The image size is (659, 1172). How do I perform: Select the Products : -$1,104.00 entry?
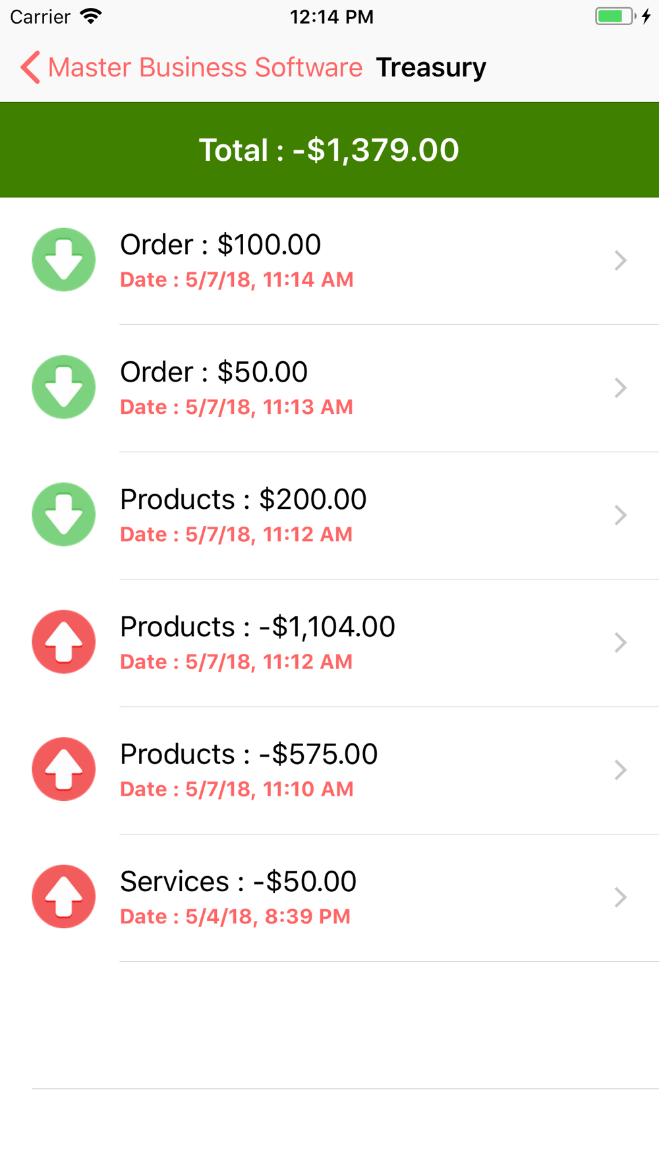[x=329, y=642]
